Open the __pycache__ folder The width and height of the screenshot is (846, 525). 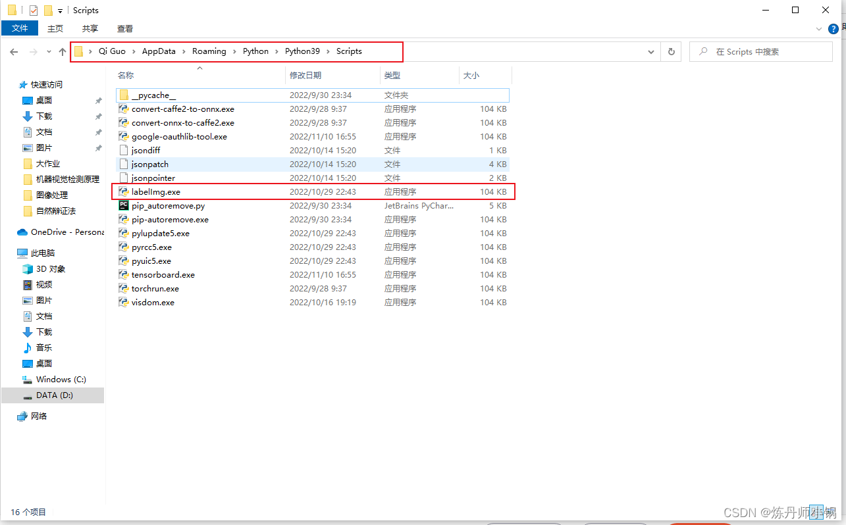coord(153,95)
